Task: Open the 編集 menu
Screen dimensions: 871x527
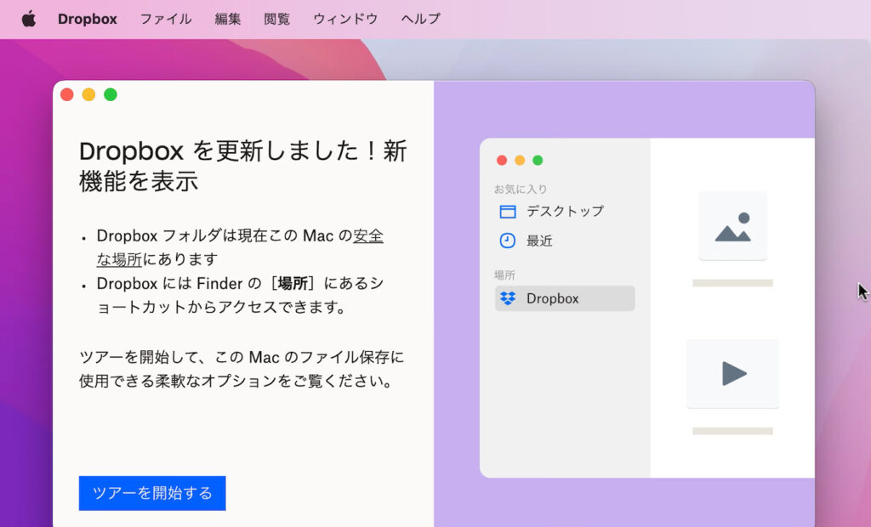Action: click(x=227, y=19)
